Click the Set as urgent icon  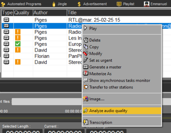coord(86,60)
